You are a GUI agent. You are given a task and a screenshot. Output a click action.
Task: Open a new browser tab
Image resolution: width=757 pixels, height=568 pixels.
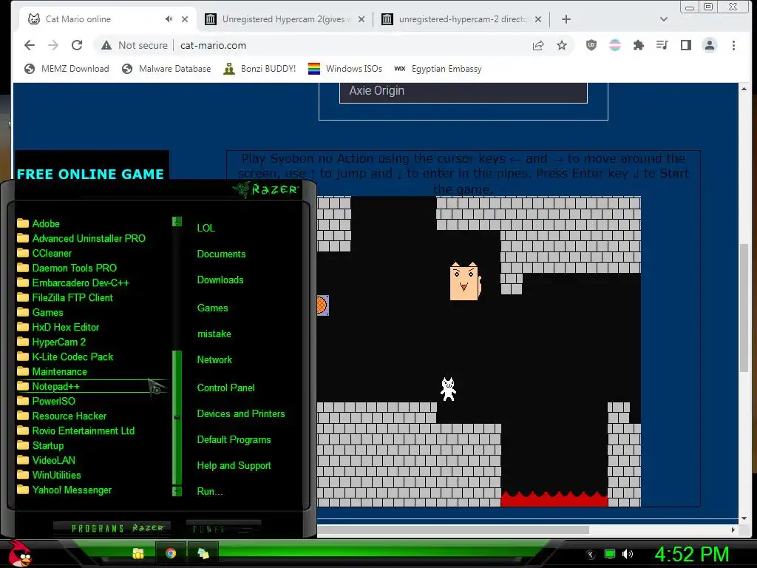coord(566,19)
